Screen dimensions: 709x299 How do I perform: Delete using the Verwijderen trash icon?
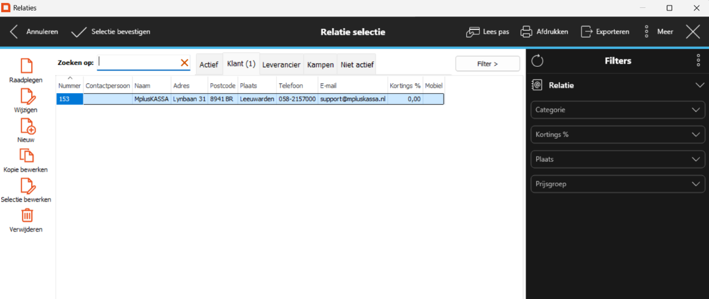[x=26, y=216]
